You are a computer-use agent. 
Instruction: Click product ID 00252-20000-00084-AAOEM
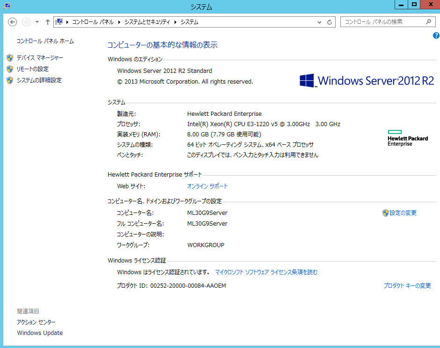pos(188,285)
